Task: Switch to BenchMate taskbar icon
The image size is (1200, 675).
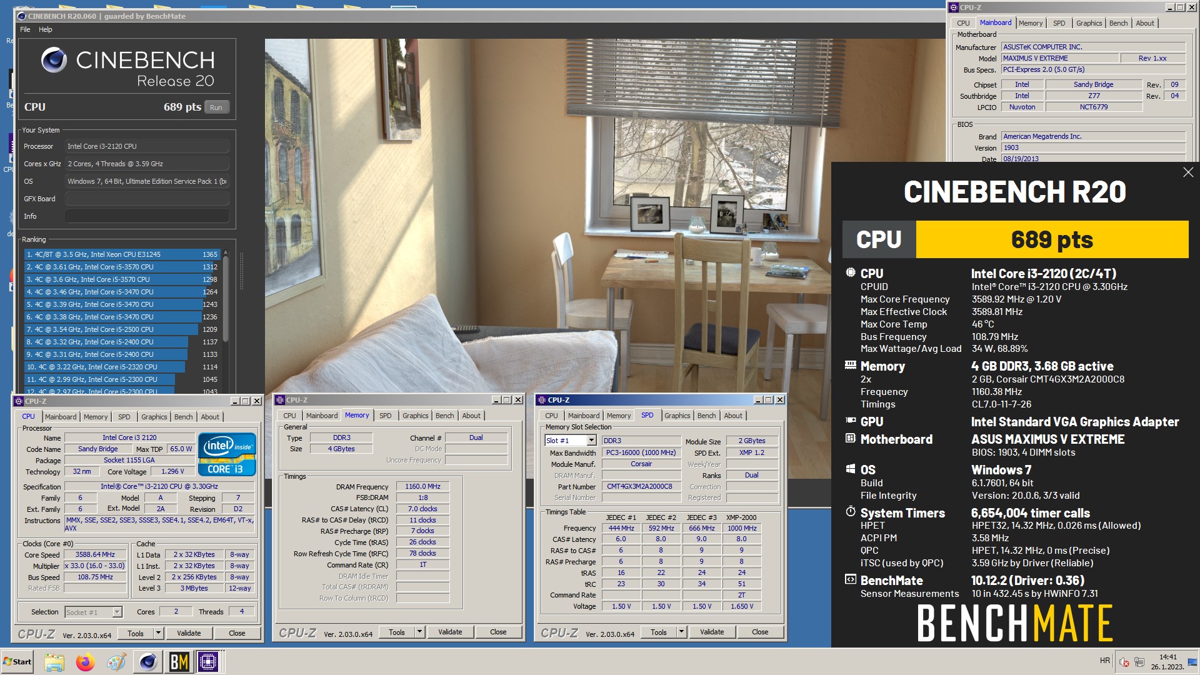Action: [179, 662]
